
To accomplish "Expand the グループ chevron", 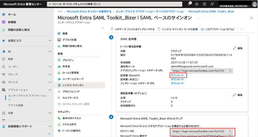I will pos(50,74).
